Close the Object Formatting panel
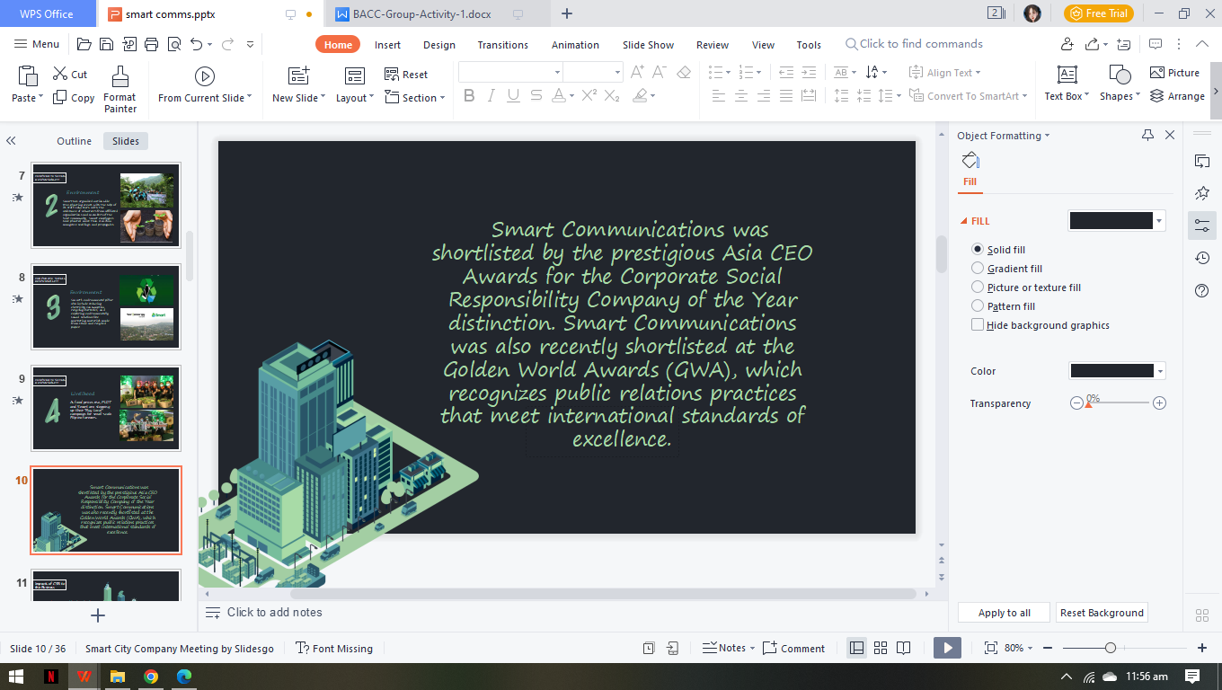The width and height of the screenshot is (1222, 690). click(1170, 135)
